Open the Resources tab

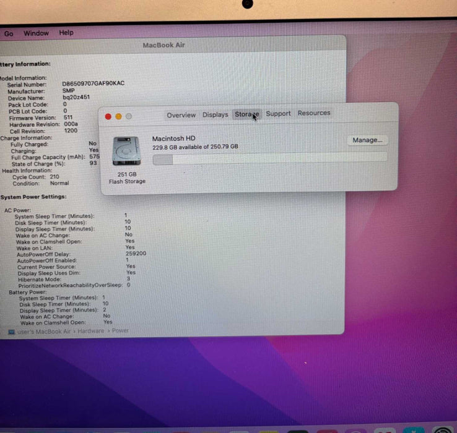pos(313,113)
